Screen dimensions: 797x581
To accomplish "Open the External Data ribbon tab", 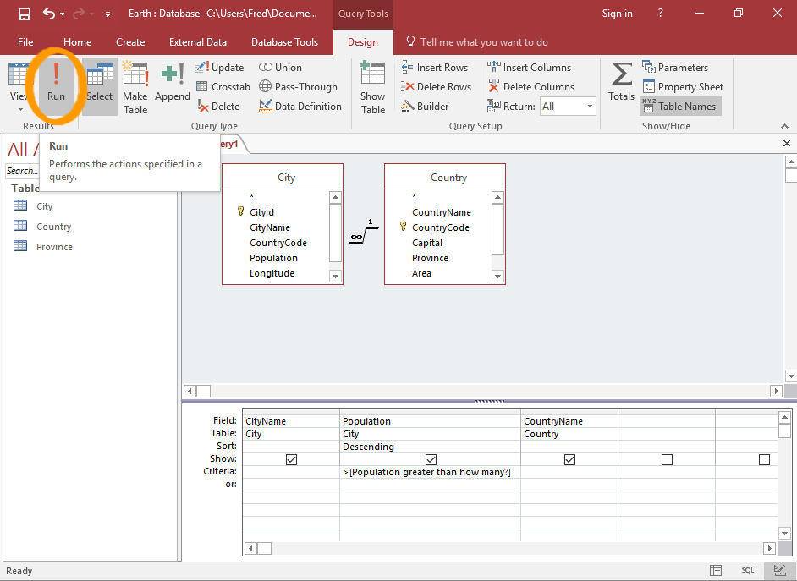I will coord(198,42).
